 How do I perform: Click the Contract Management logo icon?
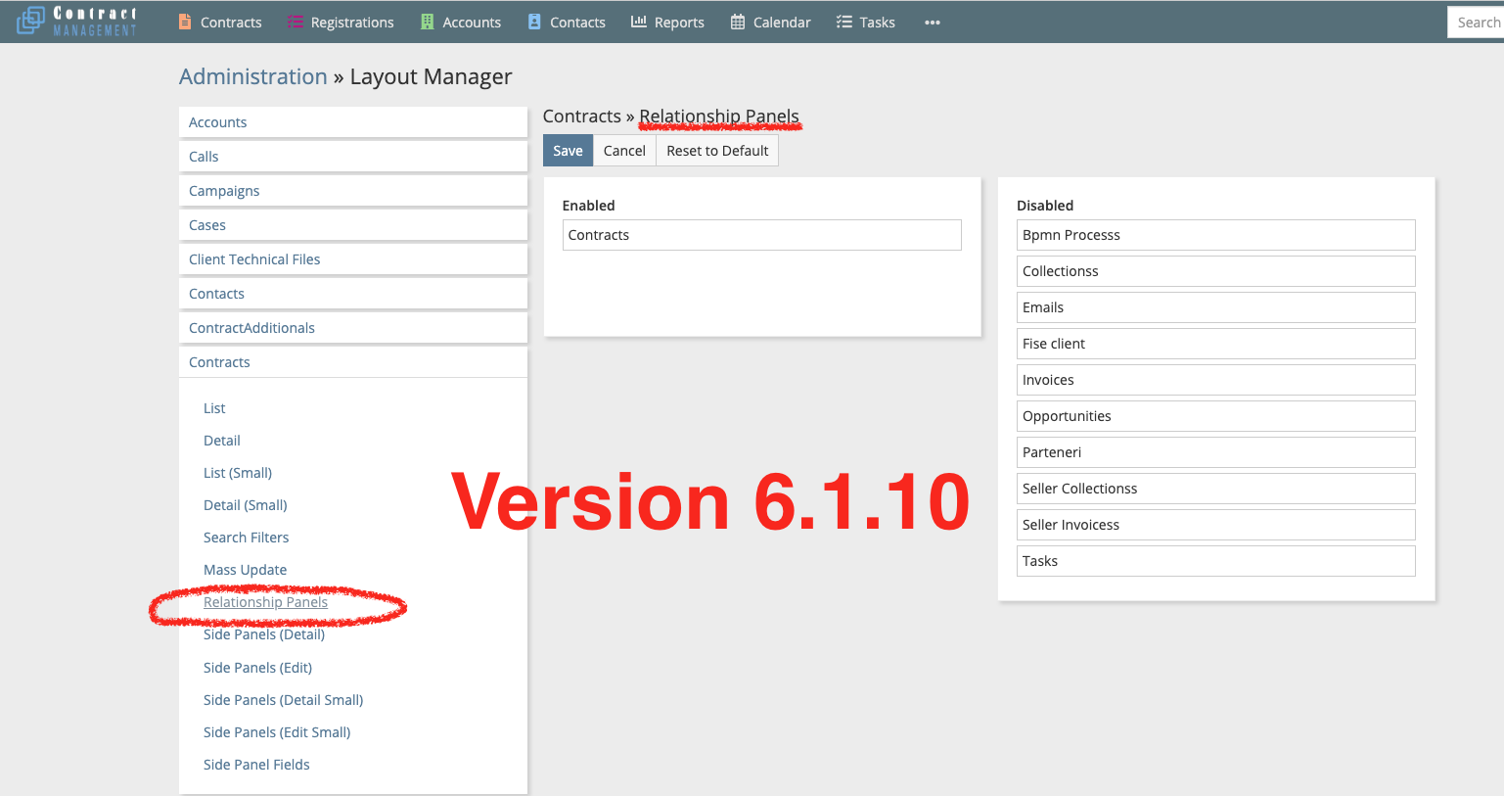[x=31, y=21]
